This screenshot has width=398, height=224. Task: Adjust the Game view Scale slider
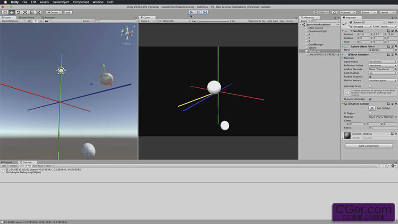[x=213, y=21]
